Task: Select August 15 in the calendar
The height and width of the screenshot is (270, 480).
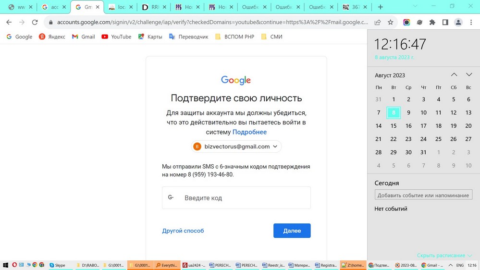Action: pos(394,126)
